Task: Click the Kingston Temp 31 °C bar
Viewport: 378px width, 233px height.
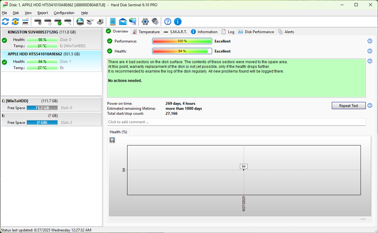Action: (42, 46)
